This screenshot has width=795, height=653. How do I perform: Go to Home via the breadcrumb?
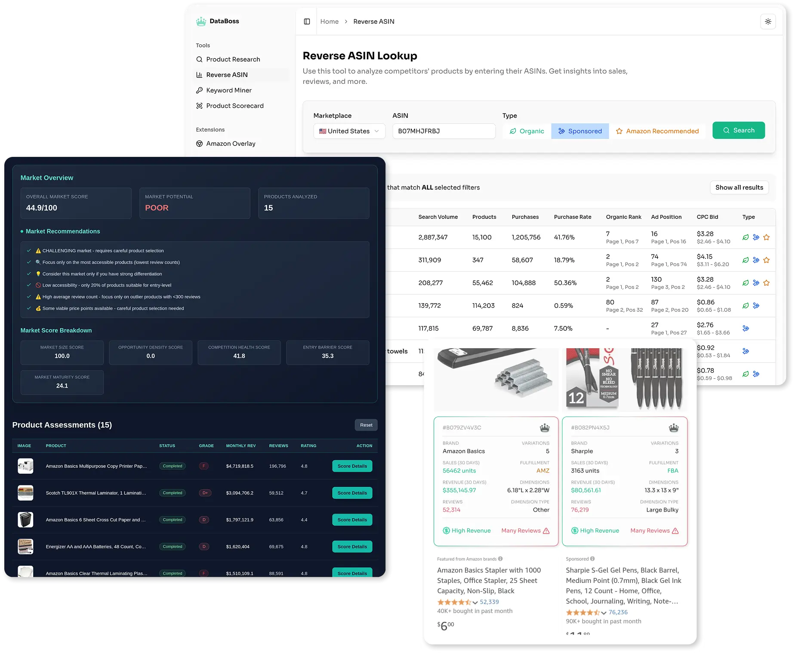[329, 21]
